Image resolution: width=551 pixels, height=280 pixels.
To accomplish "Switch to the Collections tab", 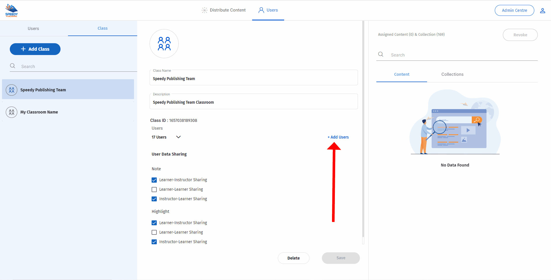I will 452,74.
